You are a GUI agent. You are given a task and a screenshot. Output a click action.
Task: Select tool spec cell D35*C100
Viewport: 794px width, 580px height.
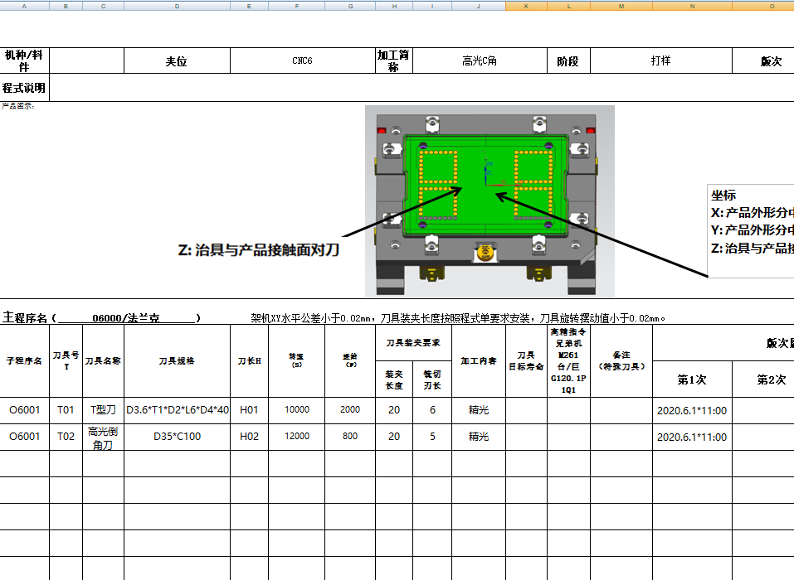[177, 437]
